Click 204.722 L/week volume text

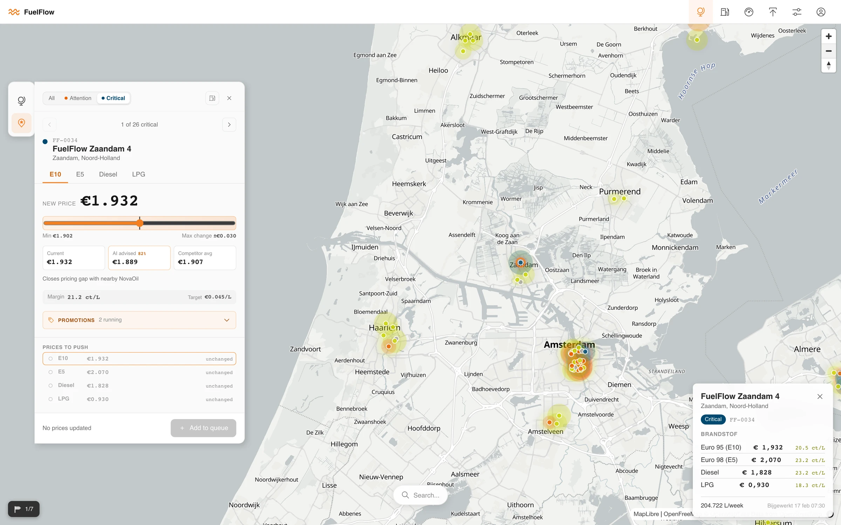[x=722, y=505]
